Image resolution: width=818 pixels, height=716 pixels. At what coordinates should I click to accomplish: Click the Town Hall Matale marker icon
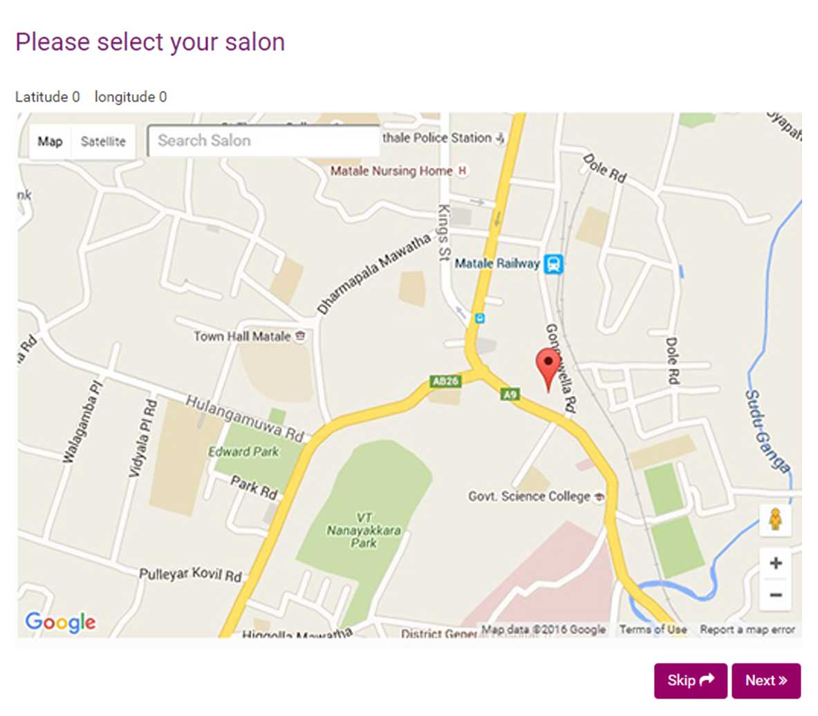(x=300, y=337)
